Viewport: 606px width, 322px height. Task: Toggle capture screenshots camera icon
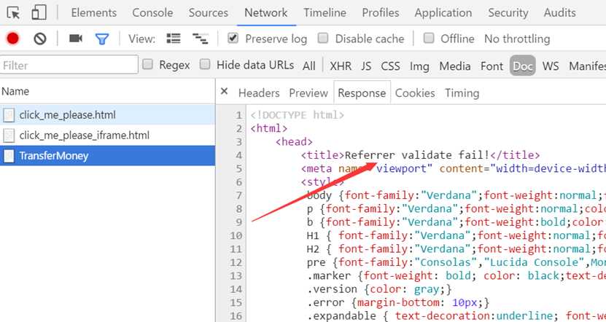[x=76, y=38]
